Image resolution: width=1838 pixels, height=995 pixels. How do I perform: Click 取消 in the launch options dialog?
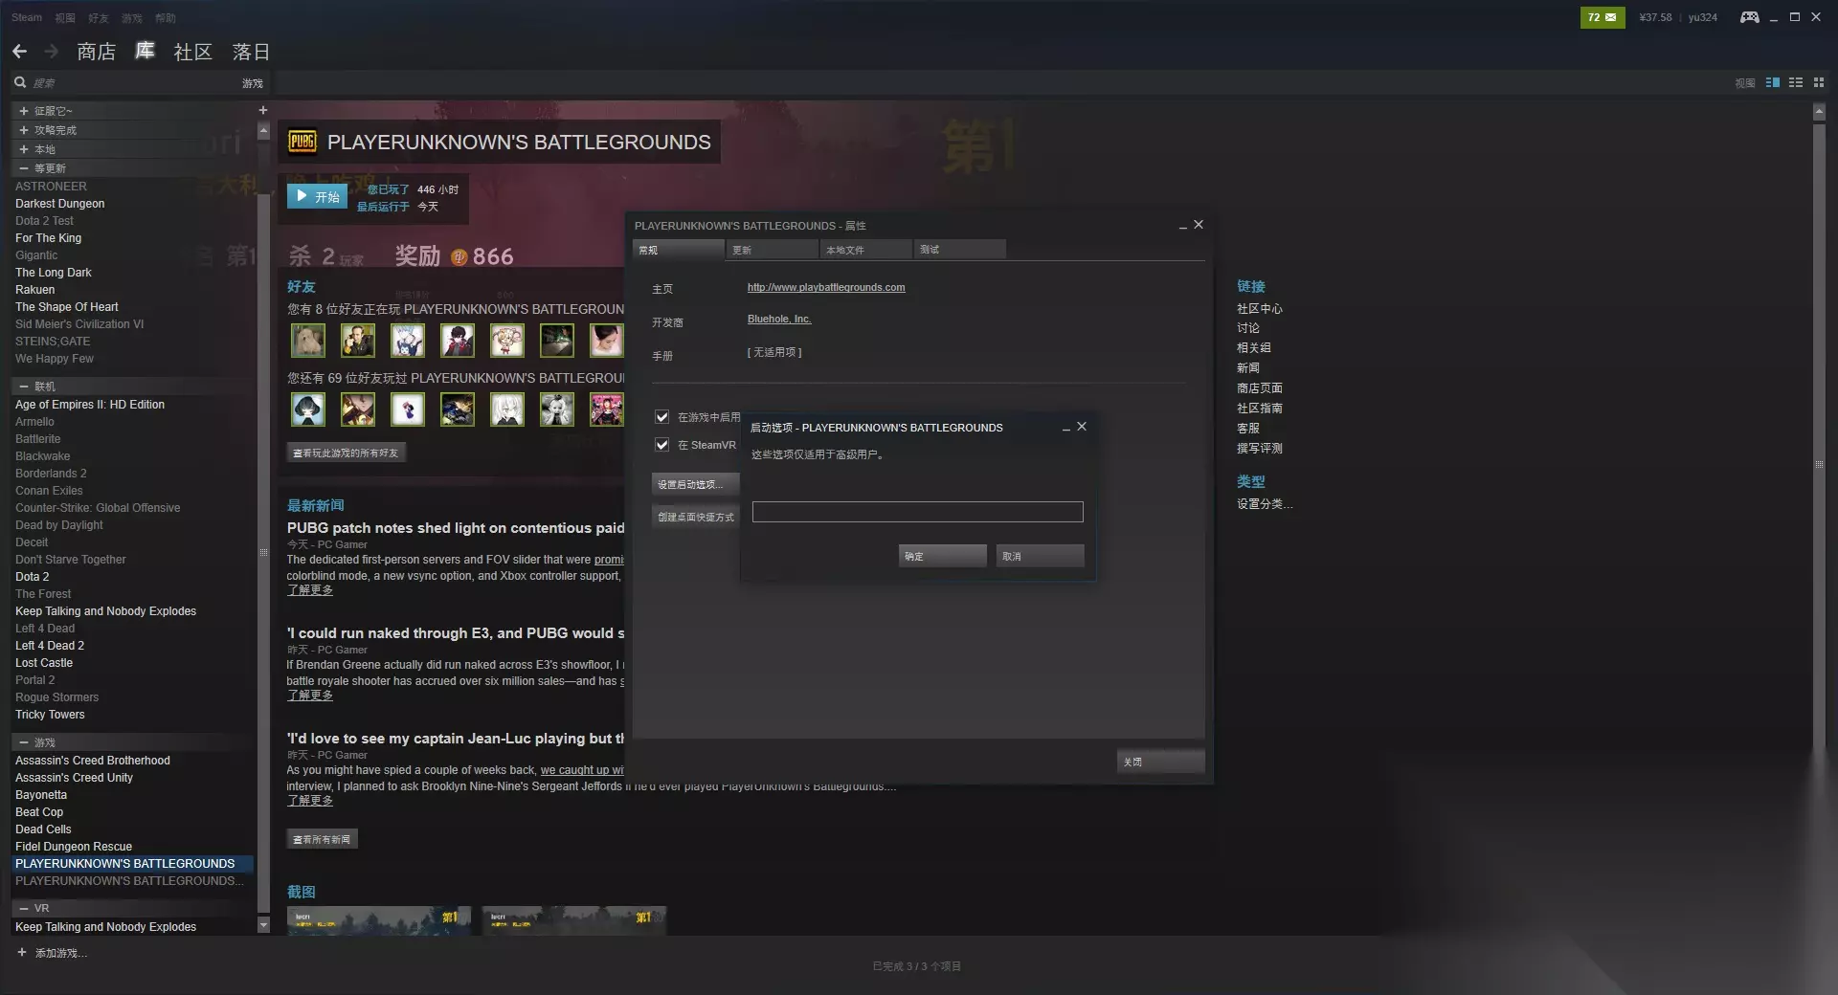coord(1040,556)
